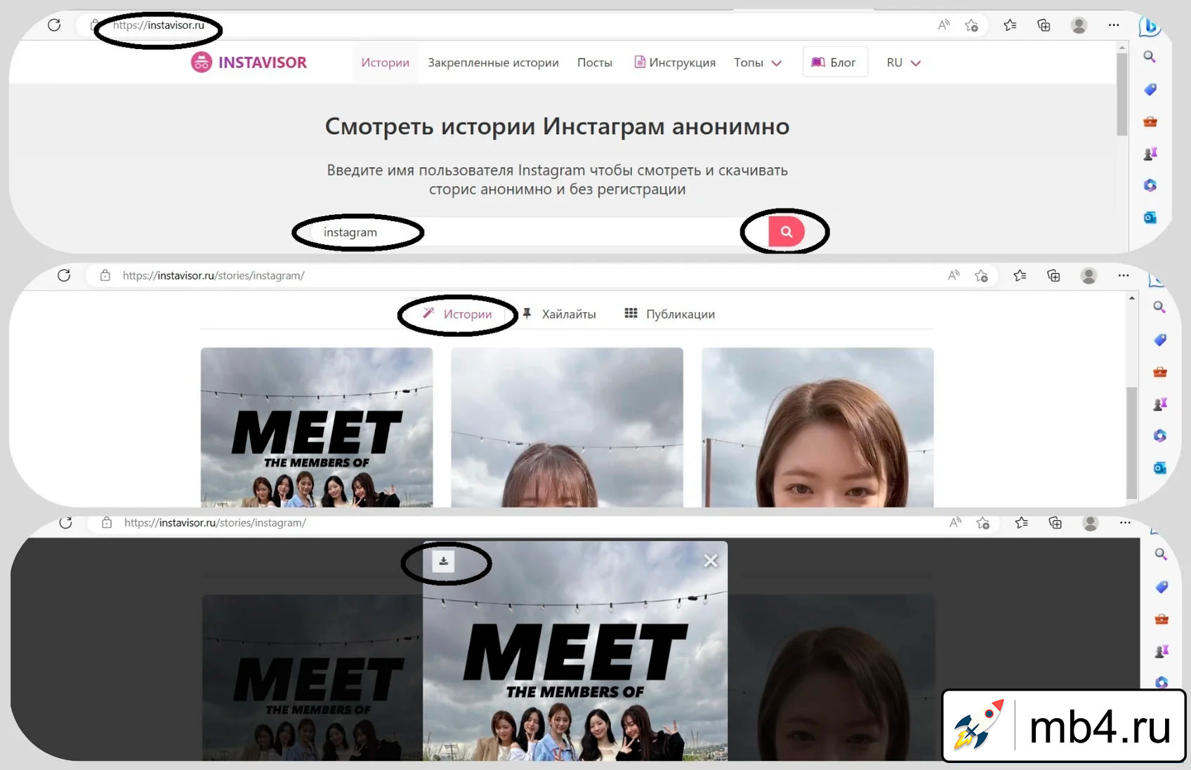1191x770 pixels.
Task: Open three-dots menu in stories grid browser
Action: point(1124,276)
